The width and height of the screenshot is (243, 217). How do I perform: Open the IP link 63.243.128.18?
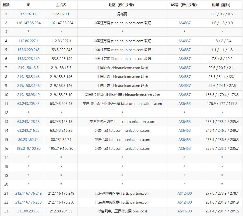point(28,122)
